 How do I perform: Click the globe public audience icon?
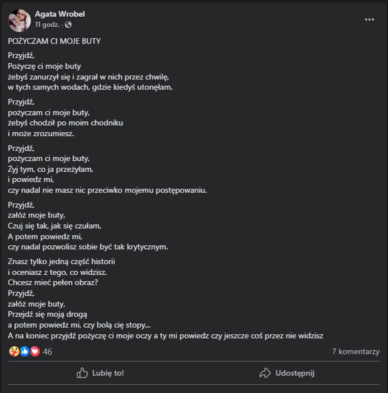pyautogui.click(x=68, y=24)
